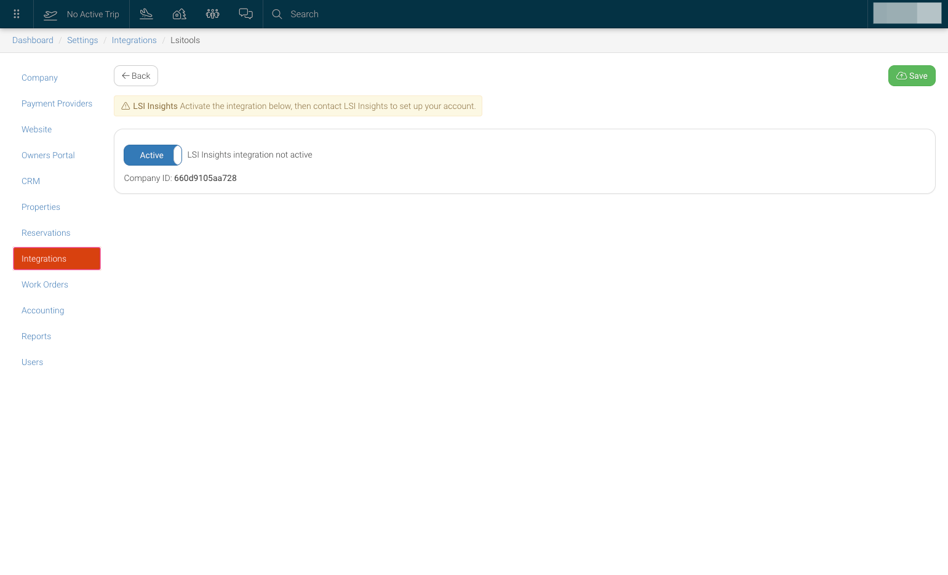Viewport: 948px width, 575px height.
Task: Toggle the Active switch for LSI Insights
Action: click(x=153, y=155)
